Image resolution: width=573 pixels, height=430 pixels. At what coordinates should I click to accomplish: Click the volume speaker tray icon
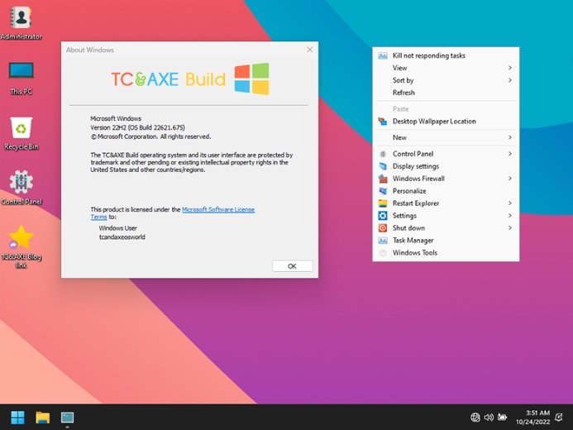489,417
